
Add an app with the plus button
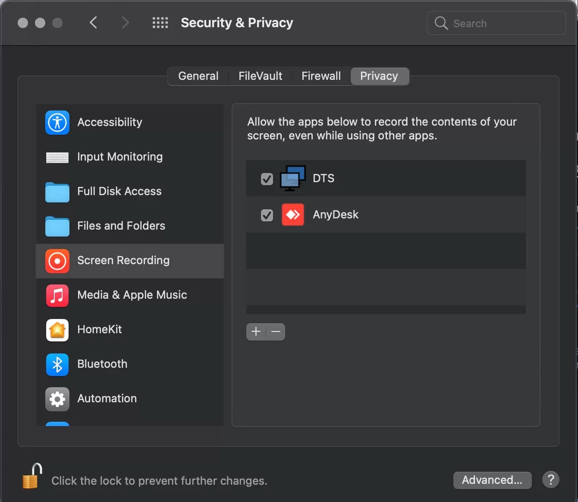(256, 332)
